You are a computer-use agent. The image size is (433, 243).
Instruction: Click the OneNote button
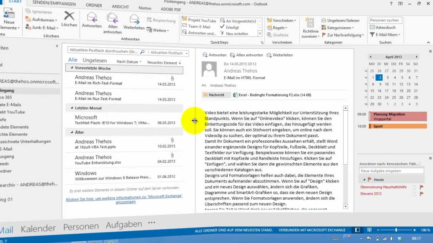tap(278, 35)
